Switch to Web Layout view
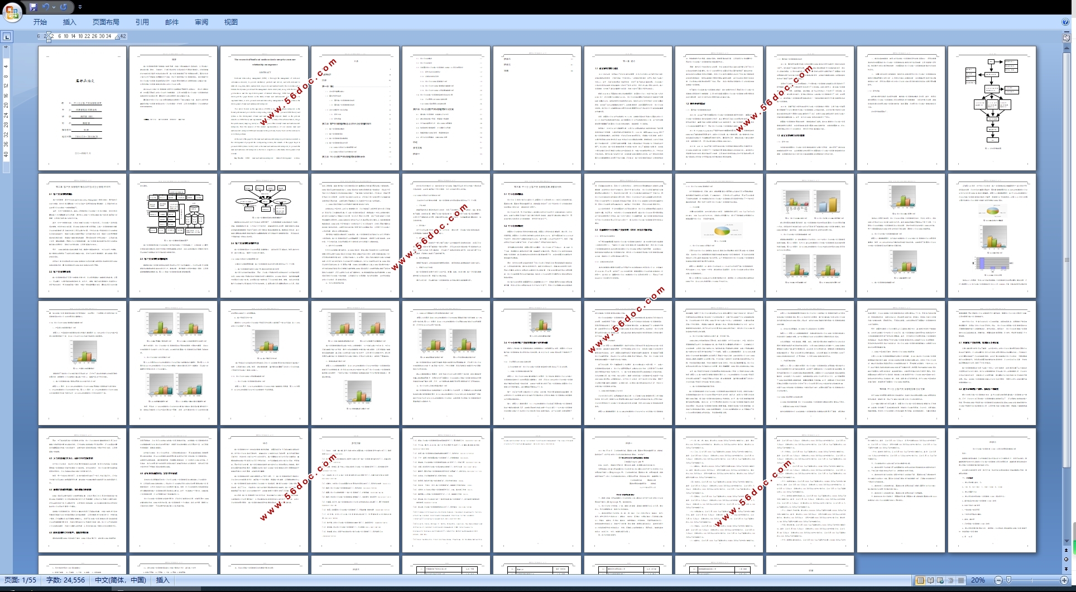This screenshot has height=592, width=1076. pyautogui.click(x=940, y=580)
